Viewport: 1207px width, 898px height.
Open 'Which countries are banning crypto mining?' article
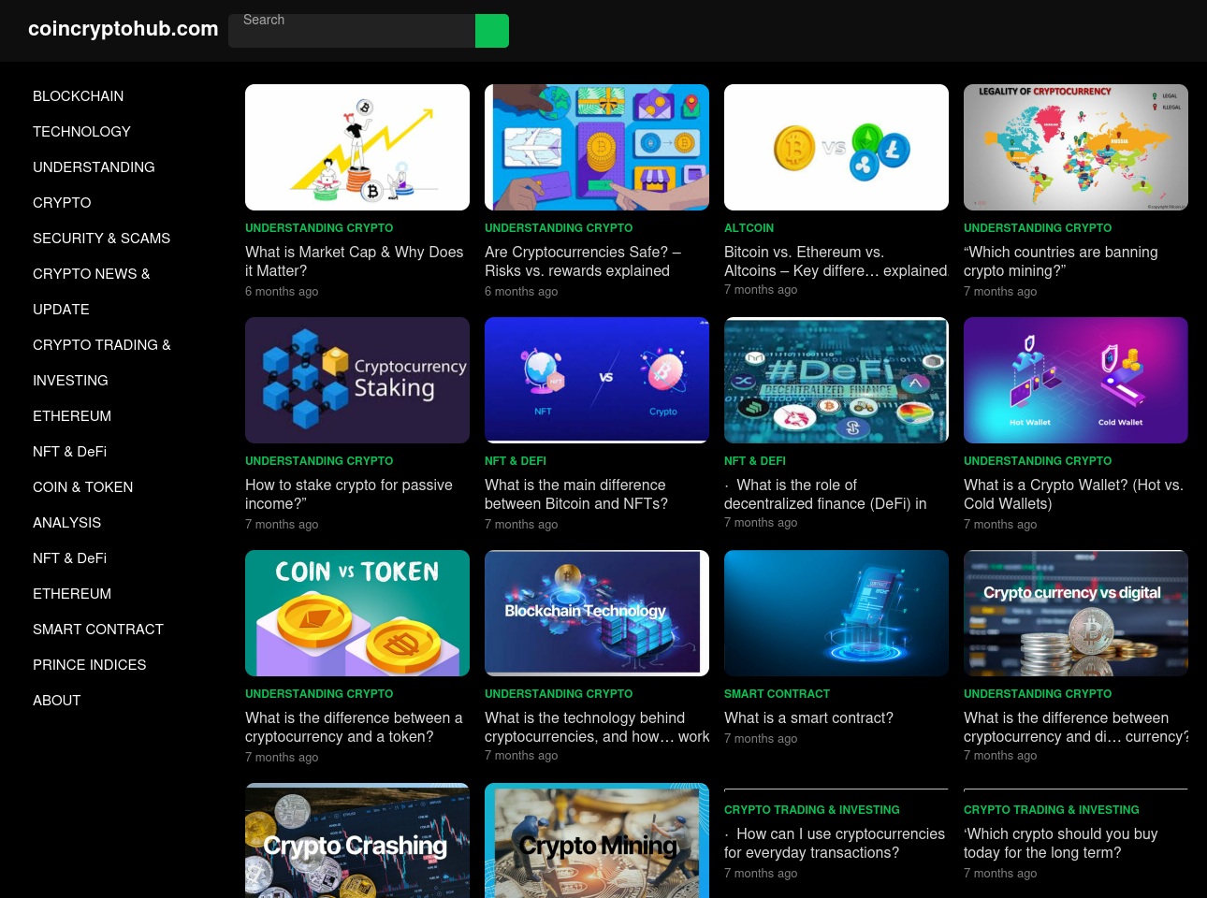1061,262
